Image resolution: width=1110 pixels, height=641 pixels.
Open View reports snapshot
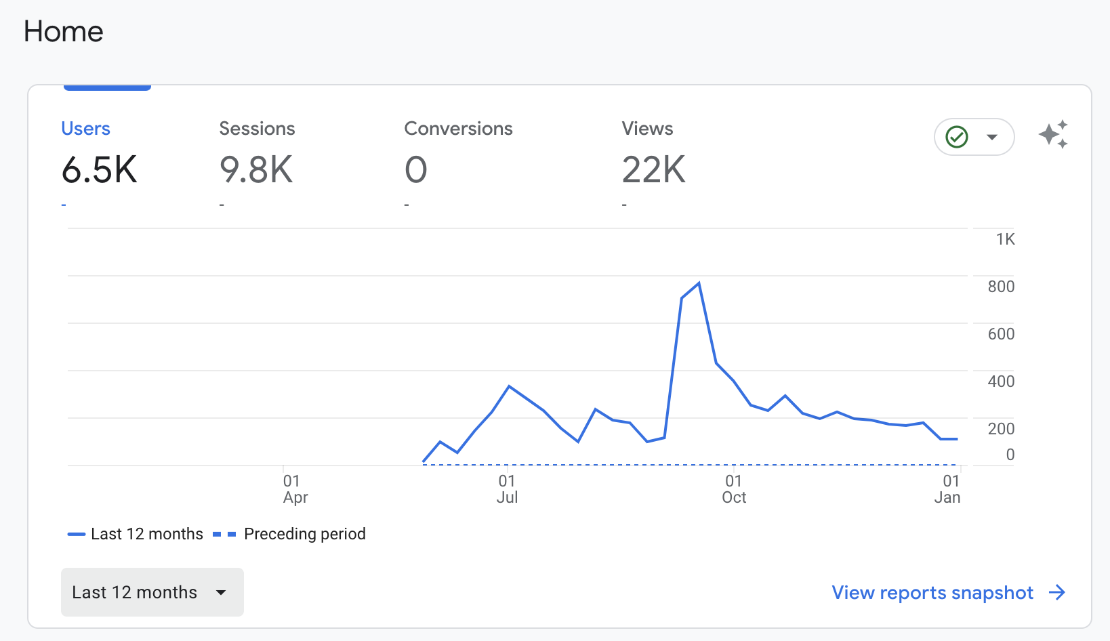tap(932, 592)
